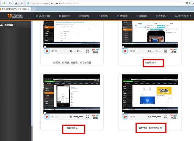194x141 pixels.
Task: Click the 微官网制作 caption
Action: pos(150,63)
